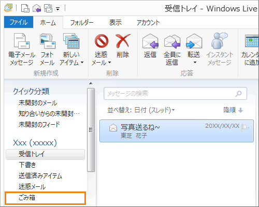Click the カレンダーに追加 icon

252,41
